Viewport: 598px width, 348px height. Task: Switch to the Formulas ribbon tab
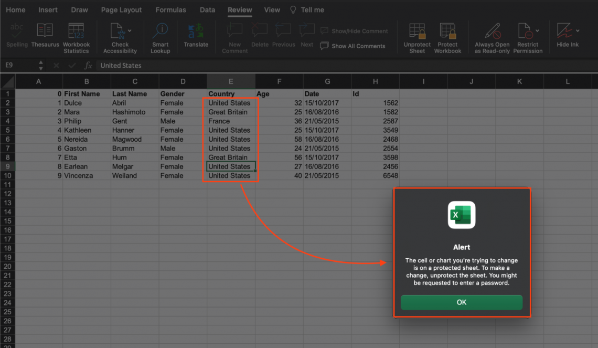click(x=170, y=9)
